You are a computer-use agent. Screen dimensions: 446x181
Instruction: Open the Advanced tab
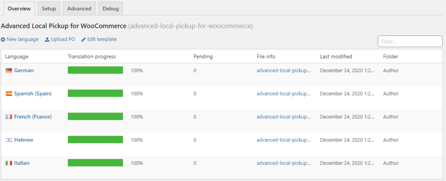(x=79, y=8)
